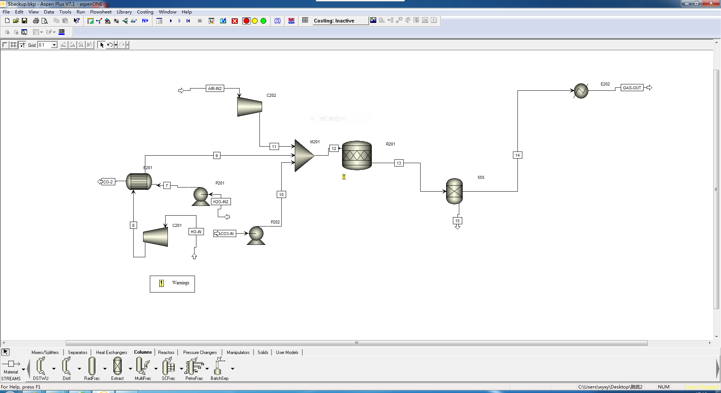The image size is (721, 393).
Task: Expand the RadFrac icon options arrow
Action: click(x=105, y=369)
